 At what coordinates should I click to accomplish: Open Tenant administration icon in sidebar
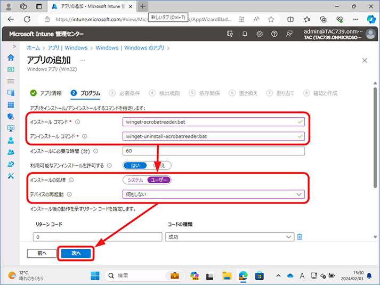(11, 164)
